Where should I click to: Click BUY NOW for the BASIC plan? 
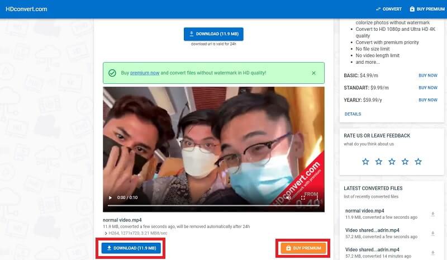[427, 75]
